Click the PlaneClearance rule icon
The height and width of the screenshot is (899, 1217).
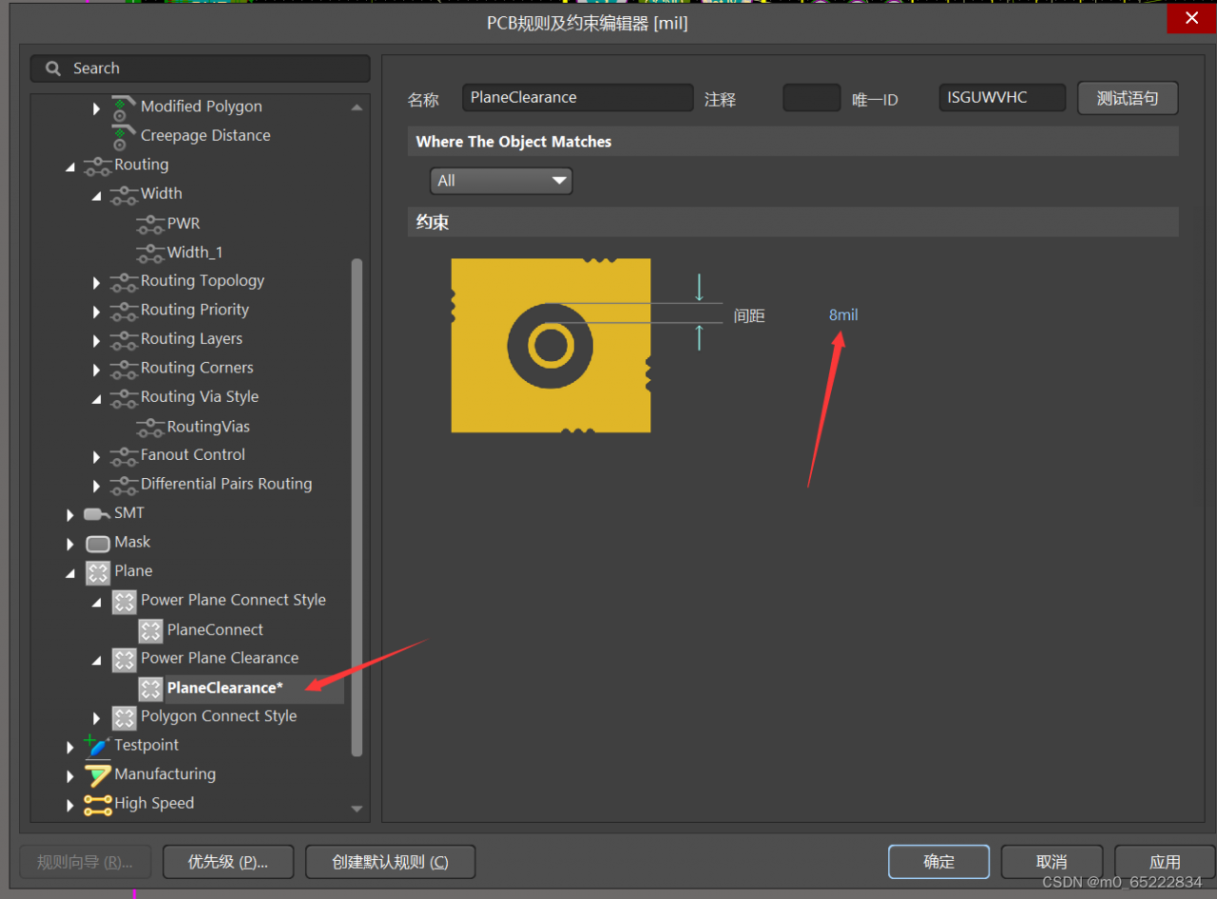[150, 689]
